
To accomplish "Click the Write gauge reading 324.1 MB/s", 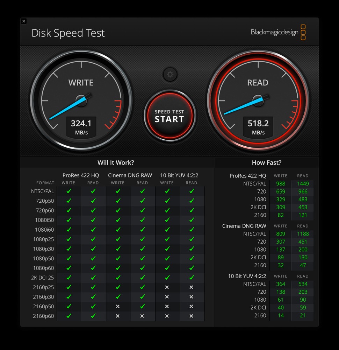I will (81, 100).
